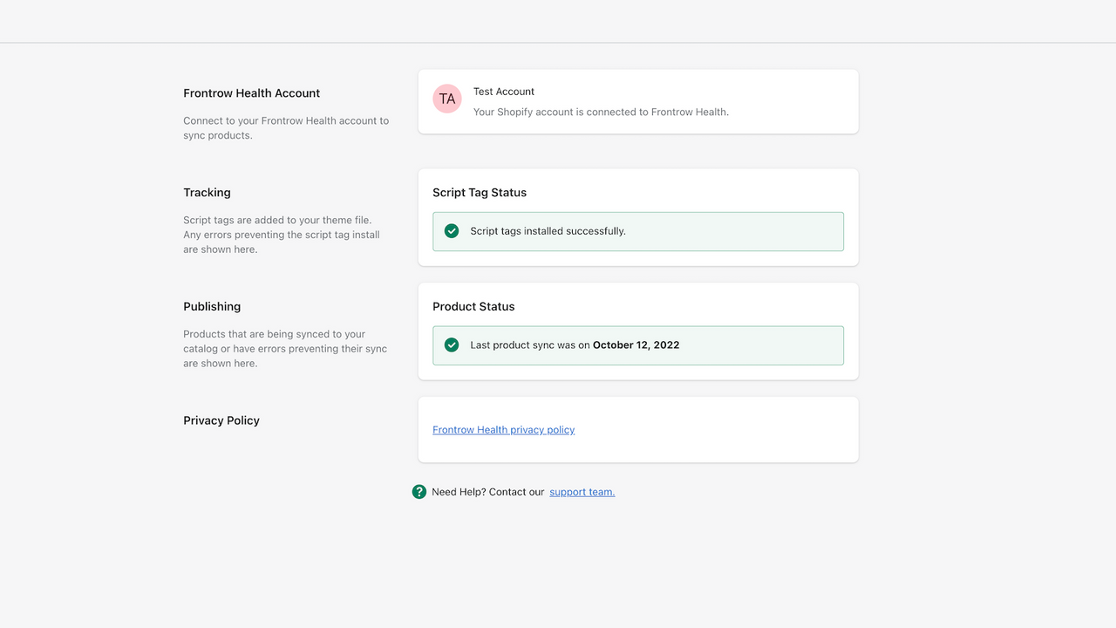Click the green checkmark in Product Status
Viewport: 1116px width, 628px height.
[x=451, y=345]
